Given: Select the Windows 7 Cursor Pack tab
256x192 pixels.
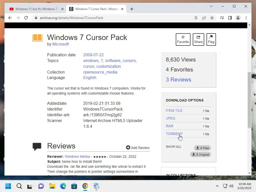Looking at the screenshot, I should [x=96, y=9].
